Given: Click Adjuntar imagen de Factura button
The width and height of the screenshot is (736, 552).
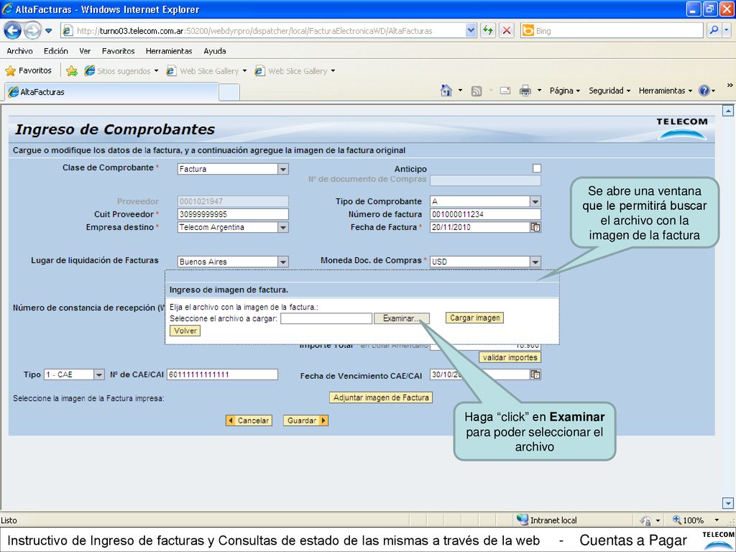Looking at the screenshot, I should point(381,397).
